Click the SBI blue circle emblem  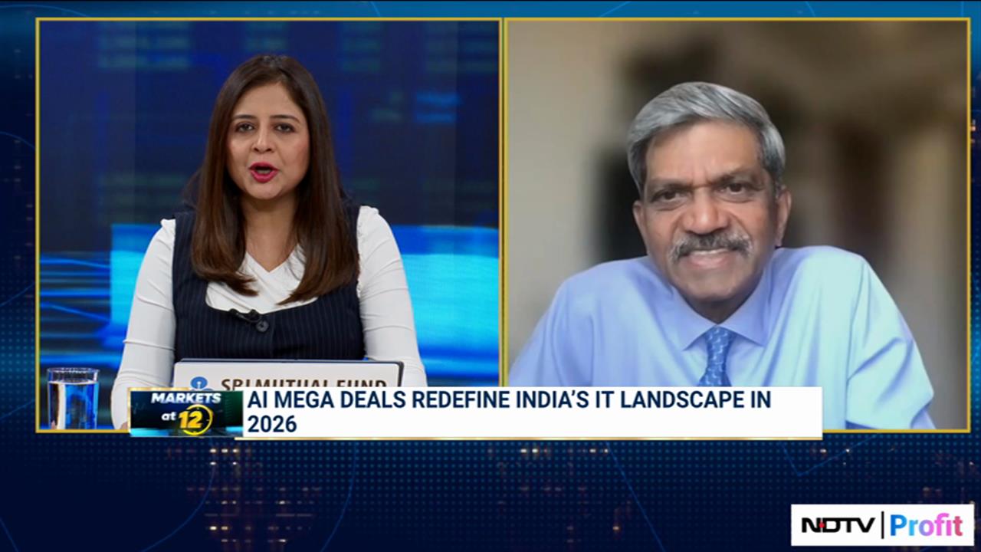pos(201,380)
